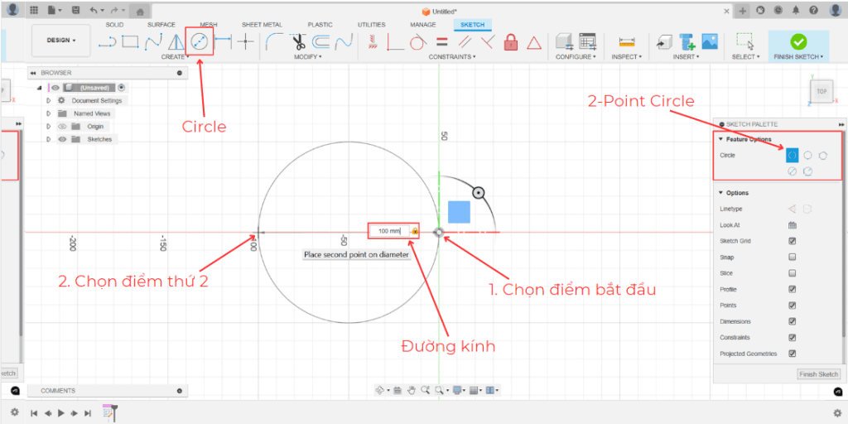Click the green Finish Sketch checkmark icon
Screen dimensions: 848x424
pos(798,41)
